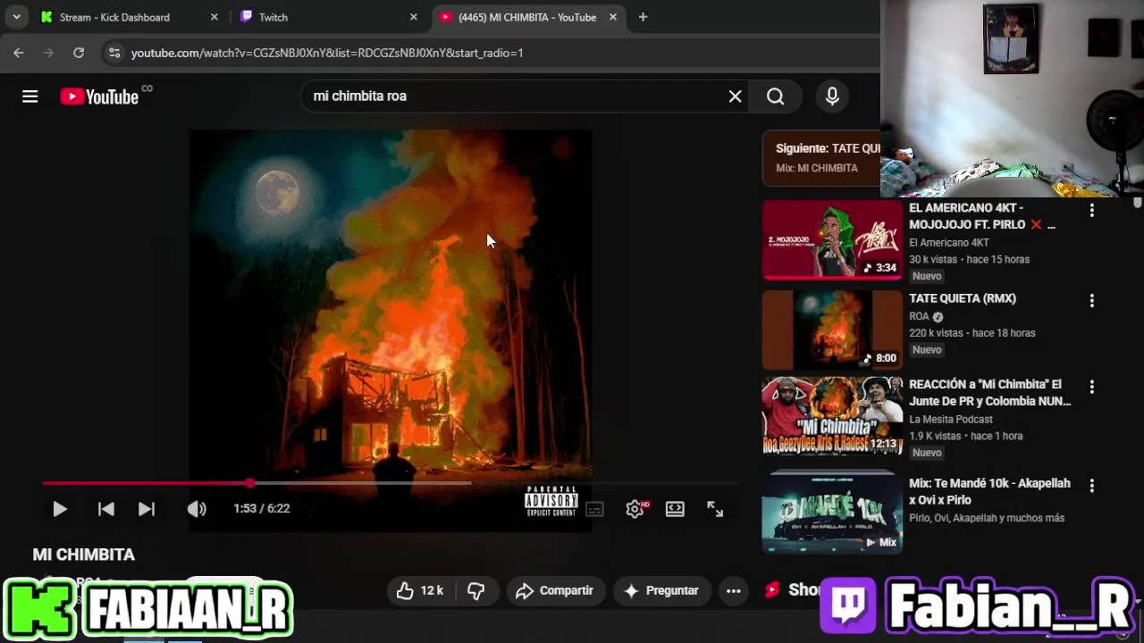1144x643 pixels.
Task: Open player settings gear
Action: [635, 509]
